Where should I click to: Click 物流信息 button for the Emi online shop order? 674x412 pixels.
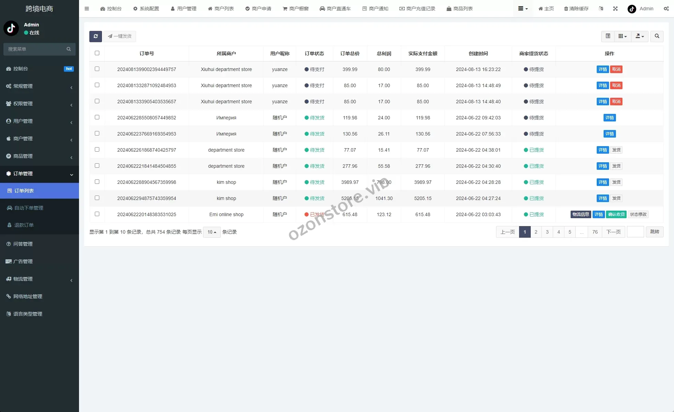(581, 214)
